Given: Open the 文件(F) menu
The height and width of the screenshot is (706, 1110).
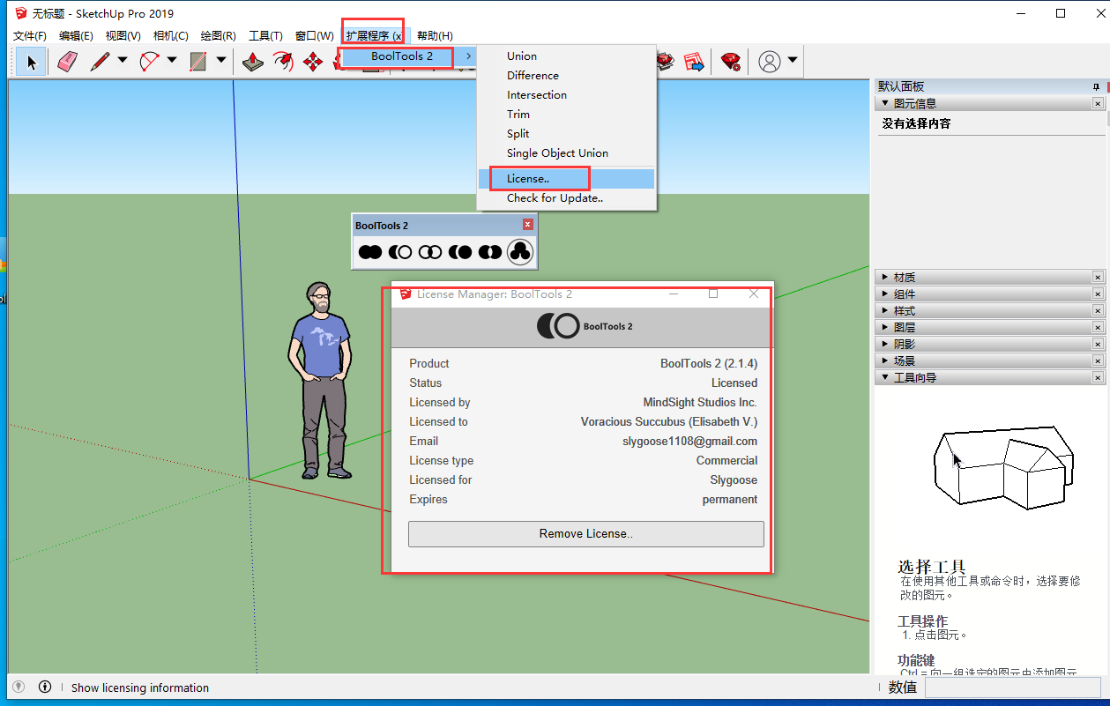Looking at the screenshot, I should pyautogui.click(x=30, y=35).
